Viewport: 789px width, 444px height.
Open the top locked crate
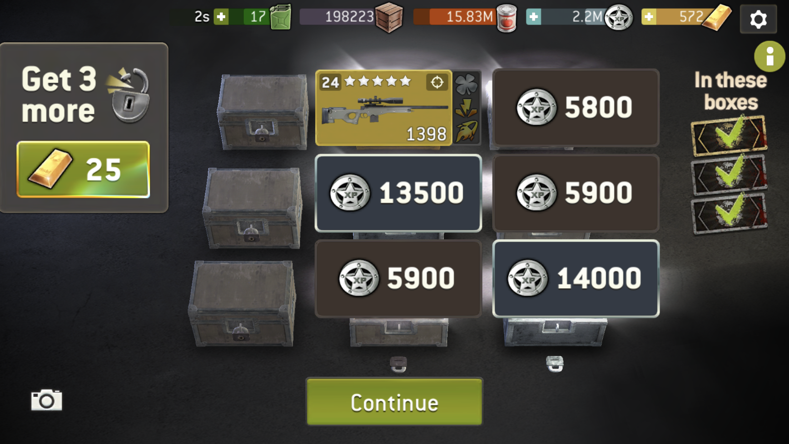(x=263, y=112)
